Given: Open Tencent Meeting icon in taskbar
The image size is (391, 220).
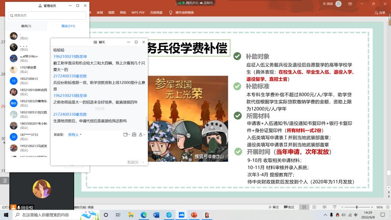Looking at the screenshot, I should click(181, 215).
